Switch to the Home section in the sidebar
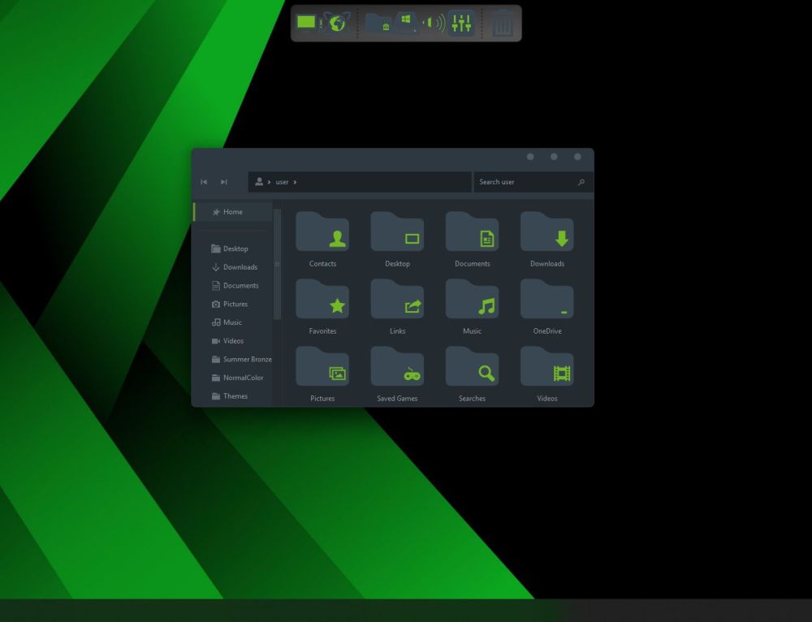This screenshot has height=622, width=812. pyautogui.click(x=231, y=212)
